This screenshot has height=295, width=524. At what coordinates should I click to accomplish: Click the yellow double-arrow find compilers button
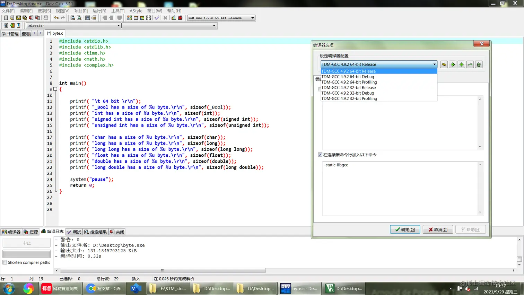coord(444,64)
